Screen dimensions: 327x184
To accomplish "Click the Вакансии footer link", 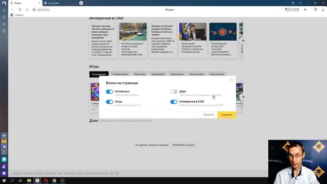I will pos(50,173).
